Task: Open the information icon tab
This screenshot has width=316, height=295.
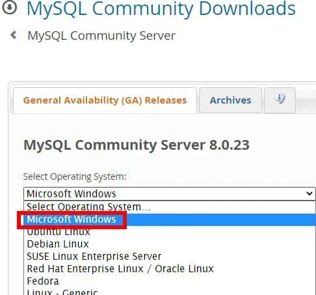Action: coord(280,100)
